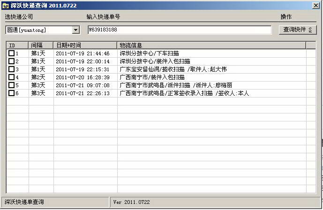Image resolution: width=323 pixels, height=210 pixels.
Task: Click the 日期+时间 column header
Action: pos(85,45)
